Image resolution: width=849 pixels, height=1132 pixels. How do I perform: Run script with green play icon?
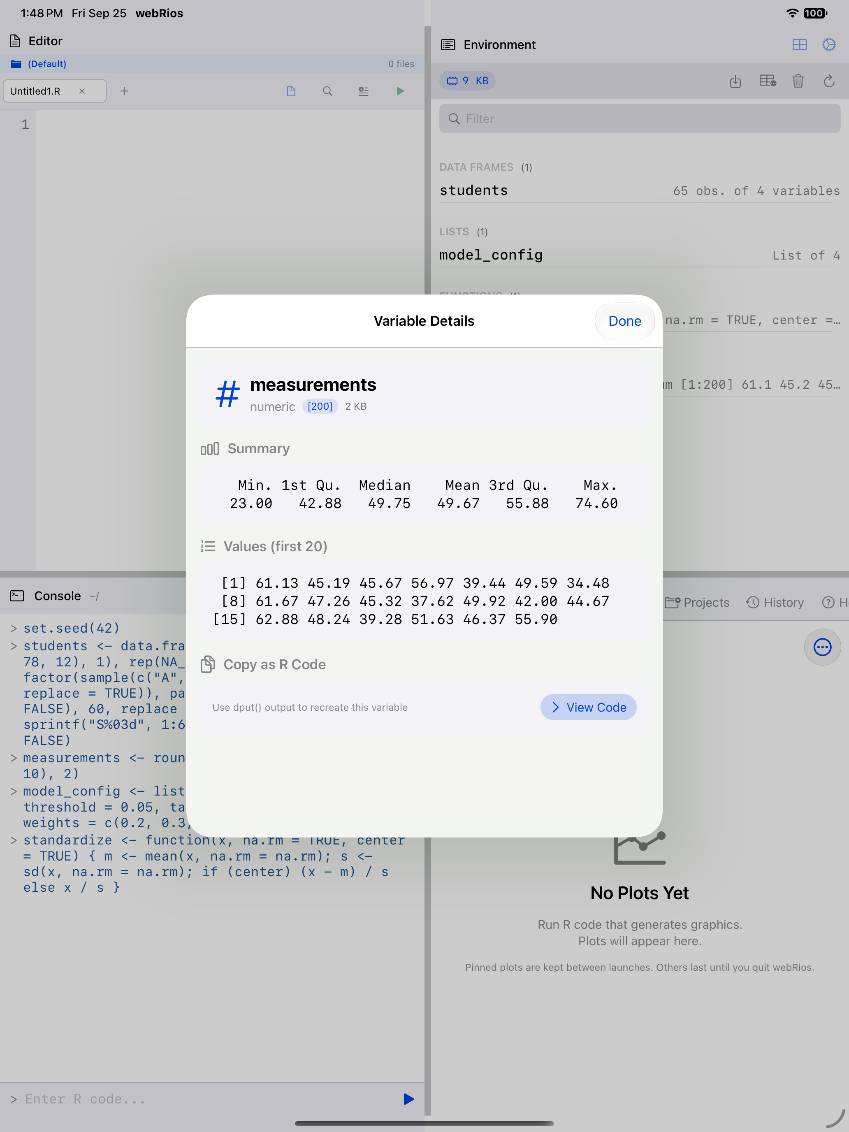(x=400, y=91)
